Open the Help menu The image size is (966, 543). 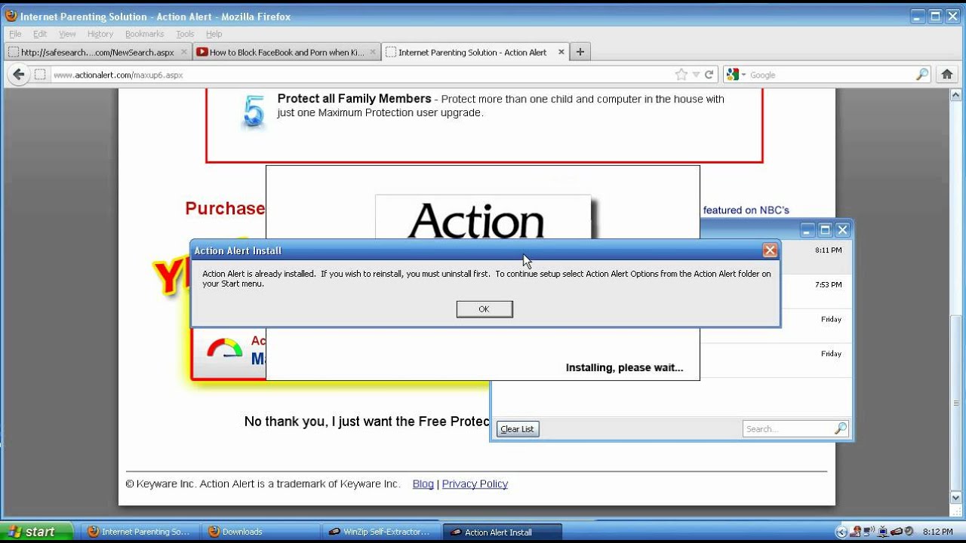[x=214, y=34]
